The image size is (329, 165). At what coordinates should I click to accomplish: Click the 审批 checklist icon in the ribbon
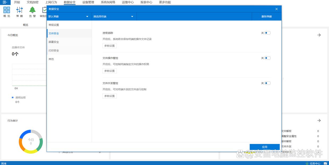point(44,10)
